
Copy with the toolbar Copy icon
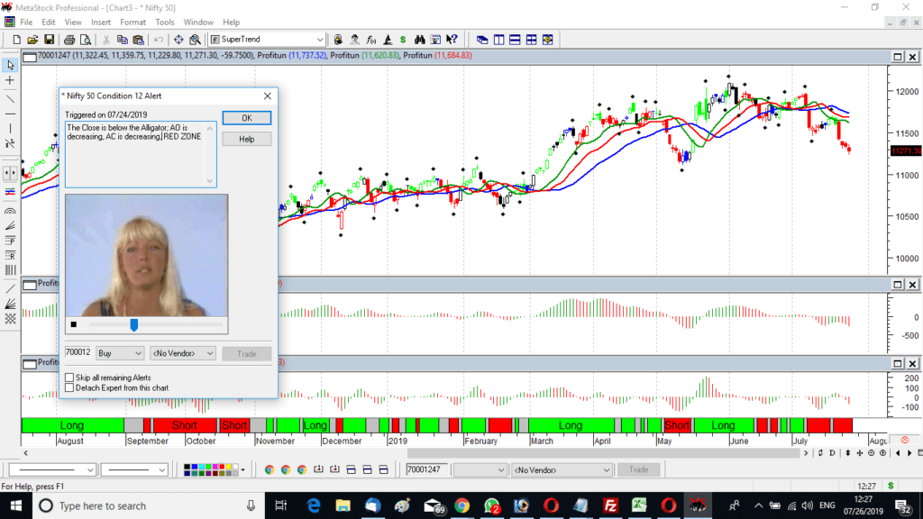[x=123, y=40]
